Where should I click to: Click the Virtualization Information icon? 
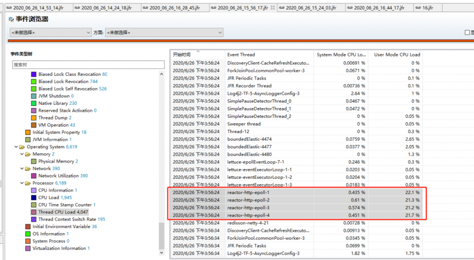tap(28, 249)
